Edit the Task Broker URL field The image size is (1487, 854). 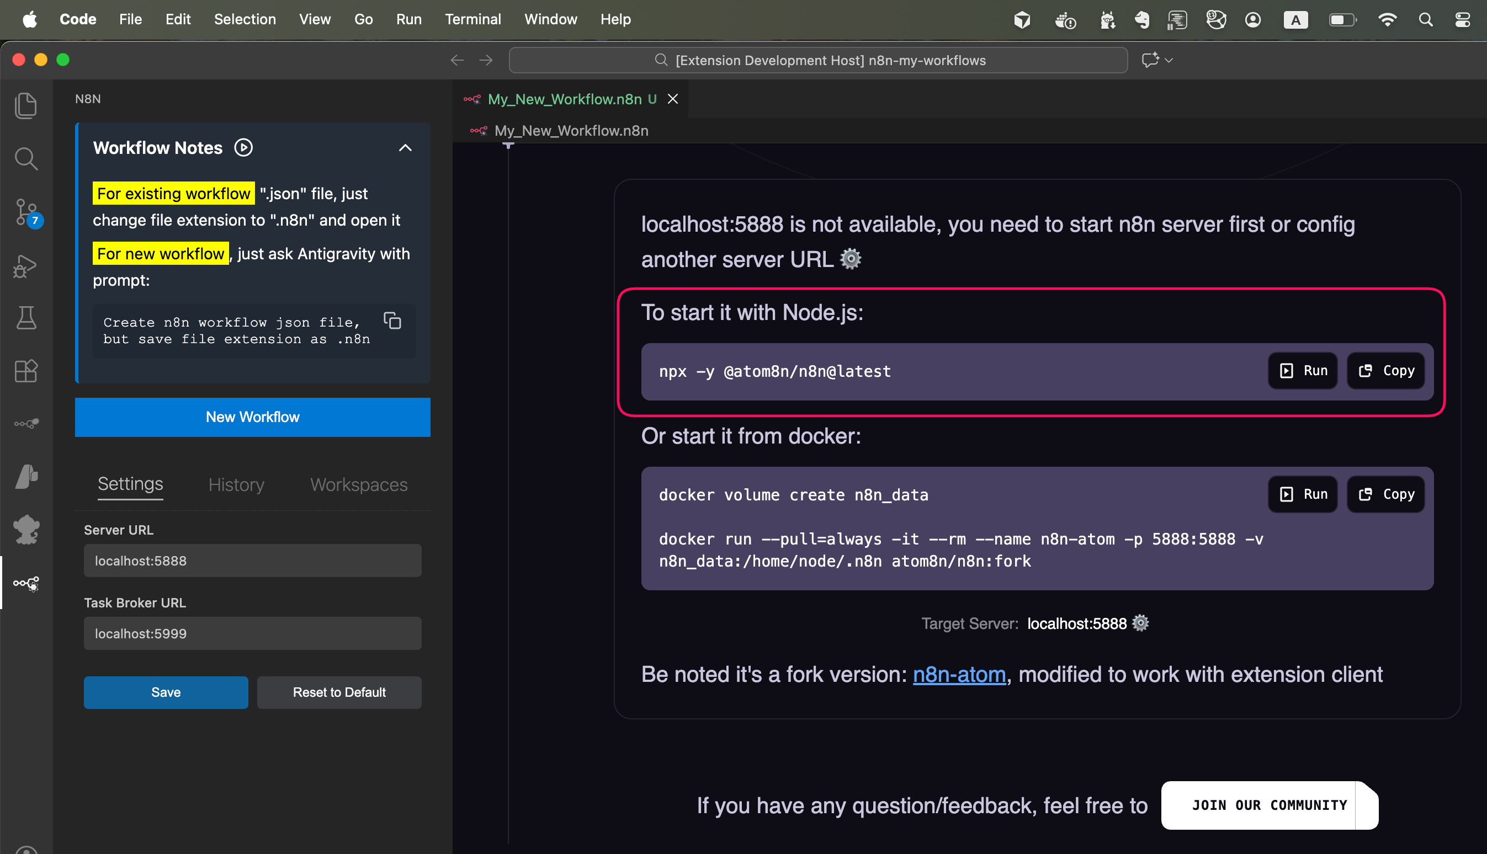(x=252, y=633)
